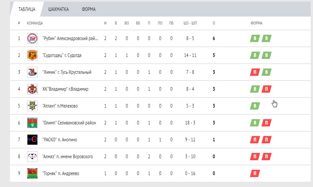Screen dimensions: 313x187
Task: Open the ФОРМА tab
Action: (89, 9)
